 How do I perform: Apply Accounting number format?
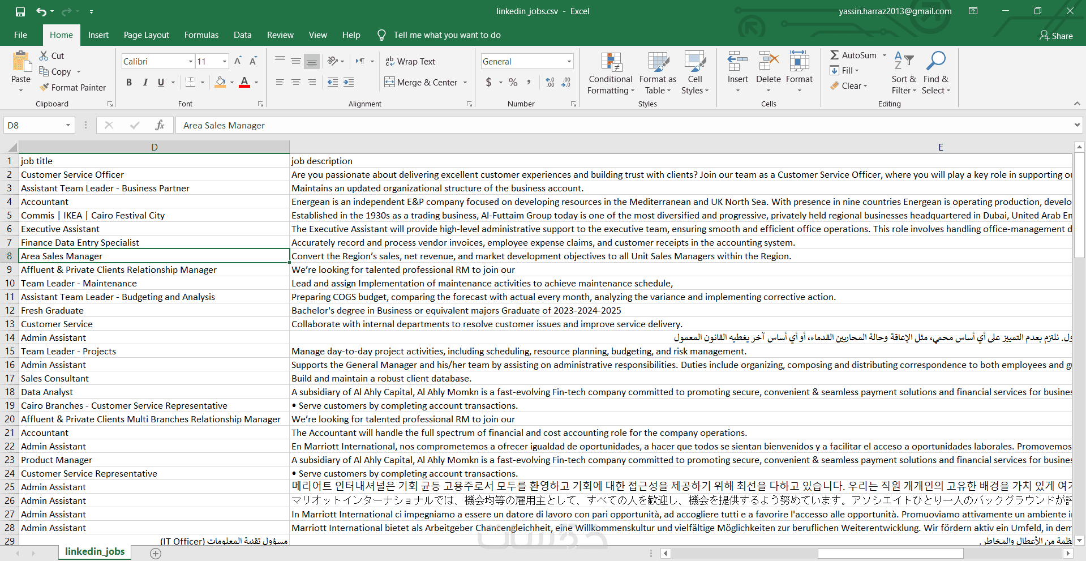[x=489, y=82]
